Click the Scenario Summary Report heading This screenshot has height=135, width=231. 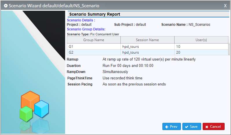(95, 14)
